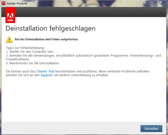The image size is (168, 135).
Task: Click the Schließen button
Action: [x=151, y=128]
